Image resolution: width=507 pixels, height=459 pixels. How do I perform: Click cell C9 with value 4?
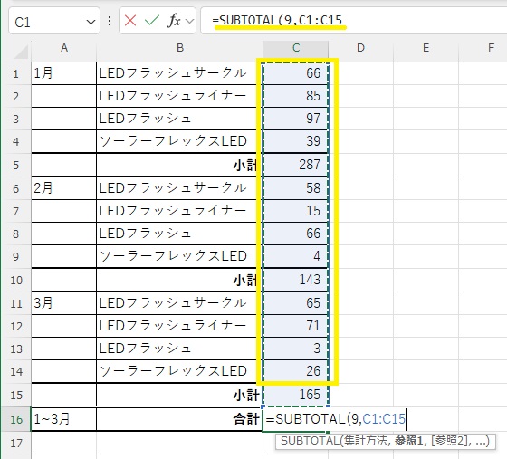[295, 256]
